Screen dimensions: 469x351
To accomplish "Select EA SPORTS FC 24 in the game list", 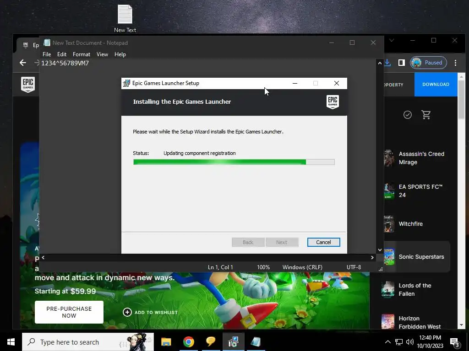I will point(417,191).
